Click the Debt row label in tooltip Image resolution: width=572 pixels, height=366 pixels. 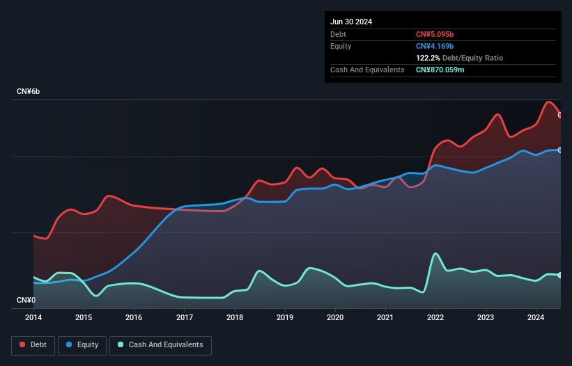click(x=338, y=34)
